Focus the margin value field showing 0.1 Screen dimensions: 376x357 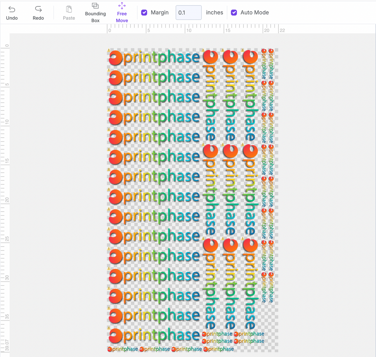tap(188, 12)
